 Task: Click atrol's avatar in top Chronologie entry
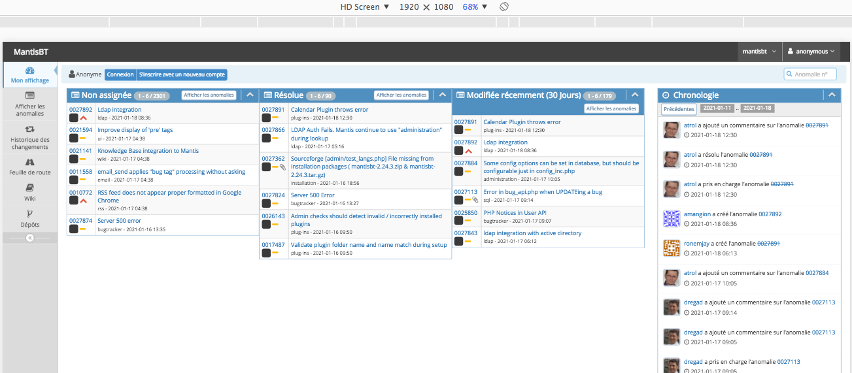tap(672, 129)
